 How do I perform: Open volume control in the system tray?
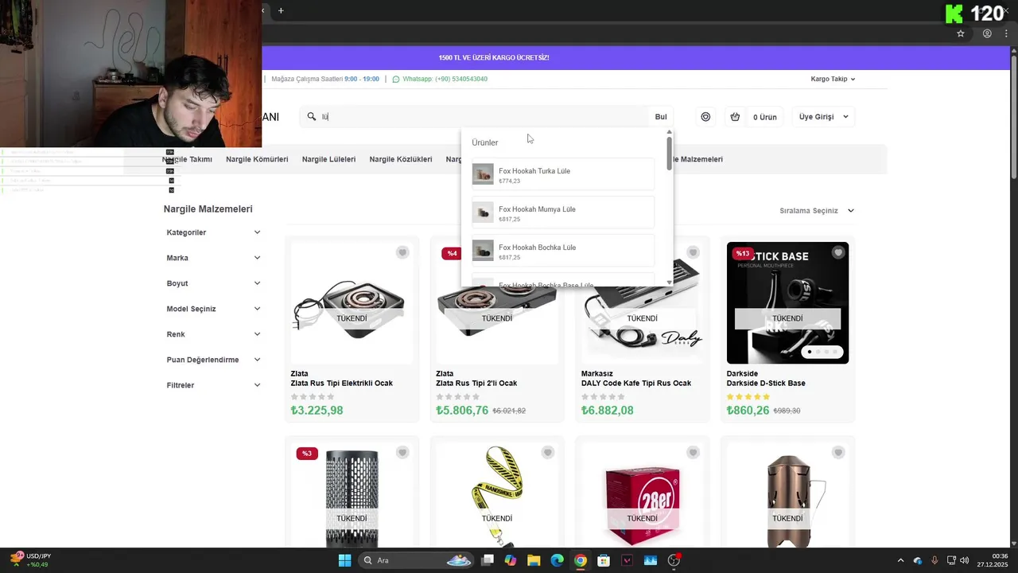(965, 560)
